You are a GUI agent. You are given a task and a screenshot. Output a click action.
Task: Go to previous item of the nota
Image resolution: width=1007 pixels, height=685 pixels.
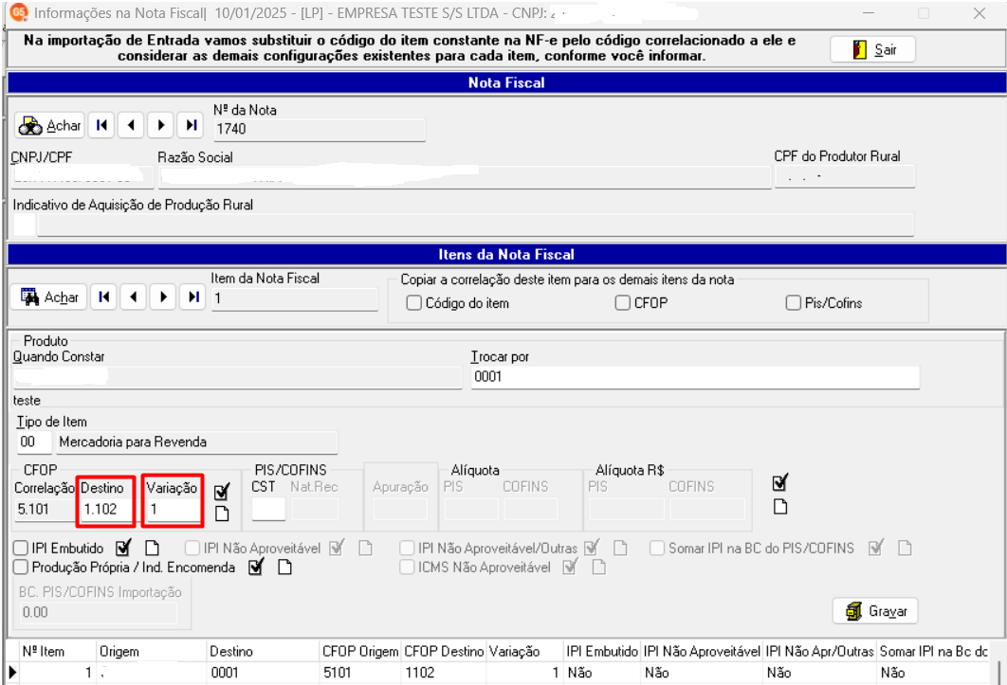pos(133,297)
